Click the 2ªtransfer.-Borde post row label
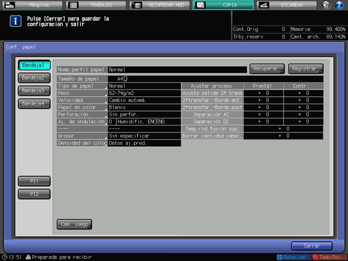The image size is (348, 261). tap(213, 108)
